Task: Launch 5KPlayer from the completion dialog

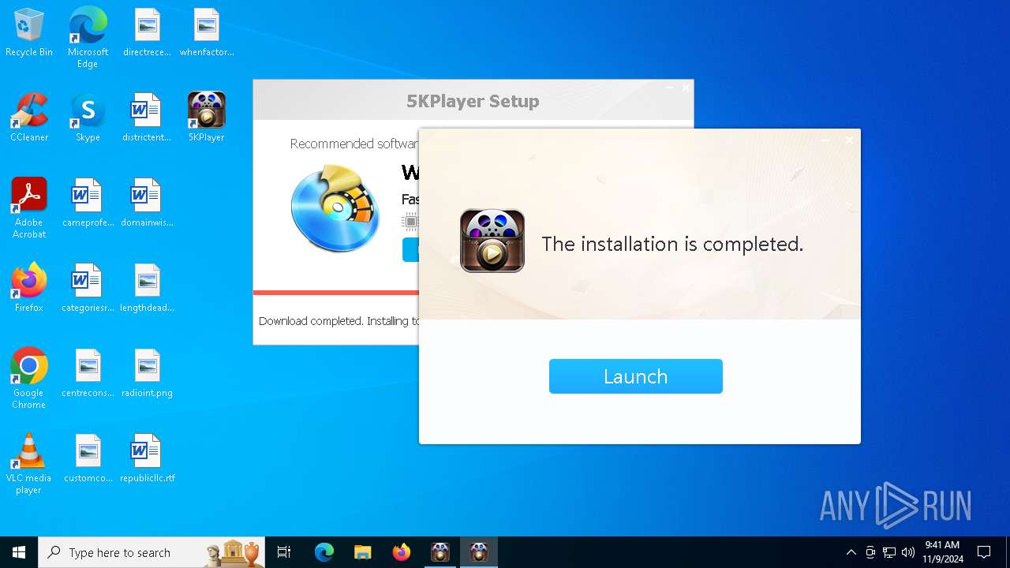Action: [636, 376]
